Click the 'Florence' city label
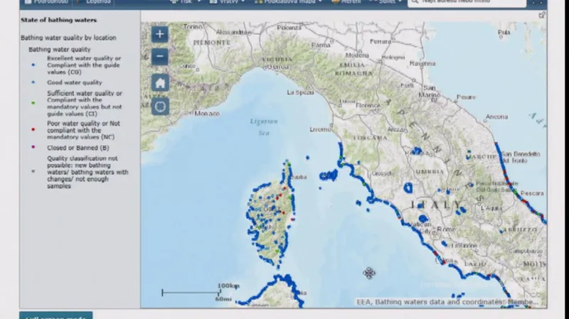This screenshot has height=319, width=569. click(x=368, y=105)
